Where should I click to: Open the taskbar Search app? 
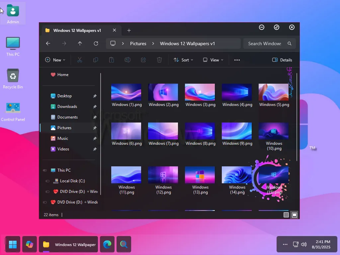click(x=124, y=244)
